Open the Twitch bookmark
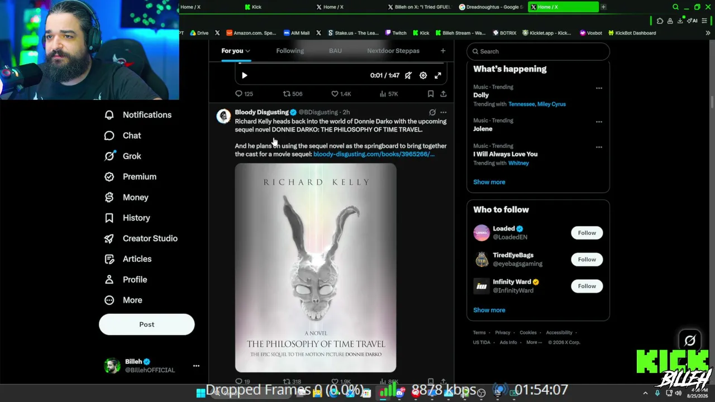Screen dimensions: 715x402 pos(396,33)
